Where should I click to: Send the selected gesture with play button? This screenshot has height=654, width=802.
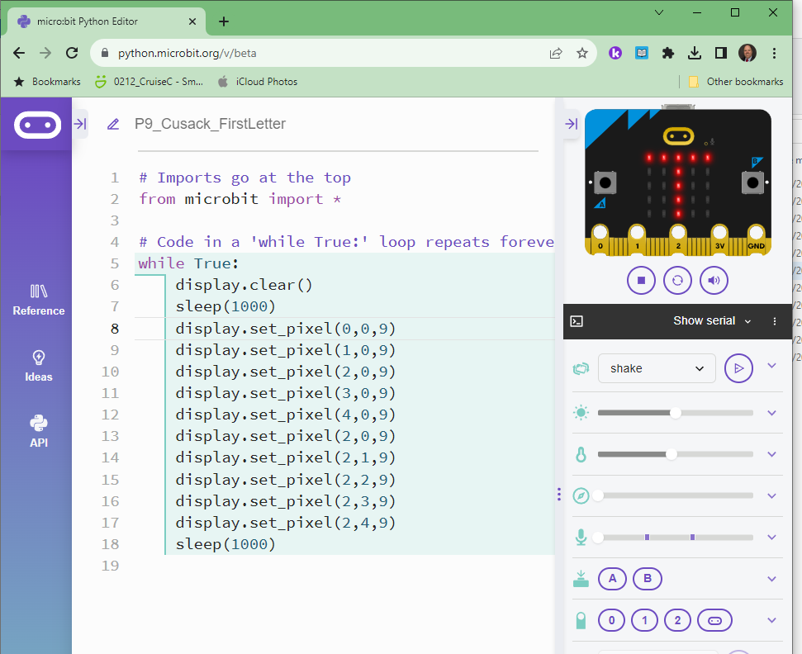pos(738,368)
